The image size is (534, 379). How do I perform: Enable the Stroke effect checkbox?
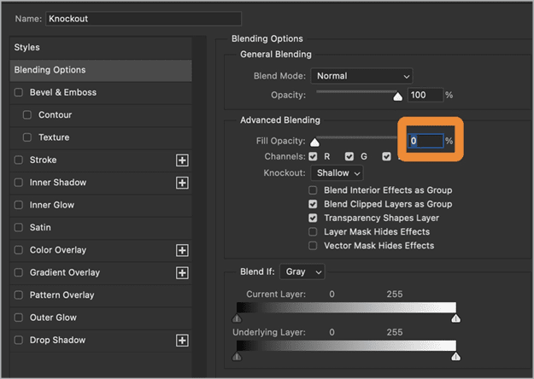(19, 160)
